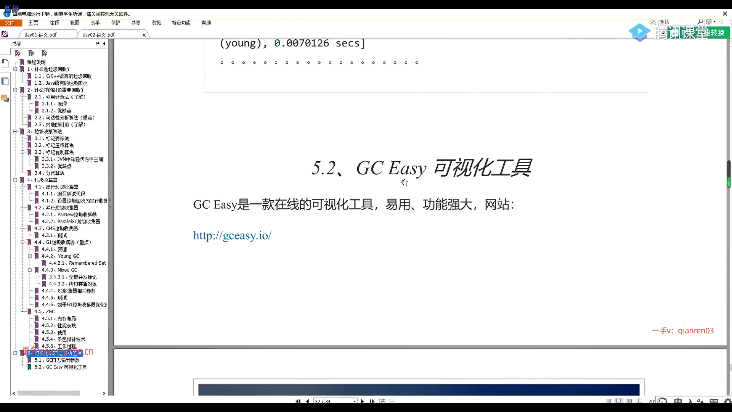
Task: Collapse the 4.5、ZGC bookmark node
Action: [x=22, y=312]
